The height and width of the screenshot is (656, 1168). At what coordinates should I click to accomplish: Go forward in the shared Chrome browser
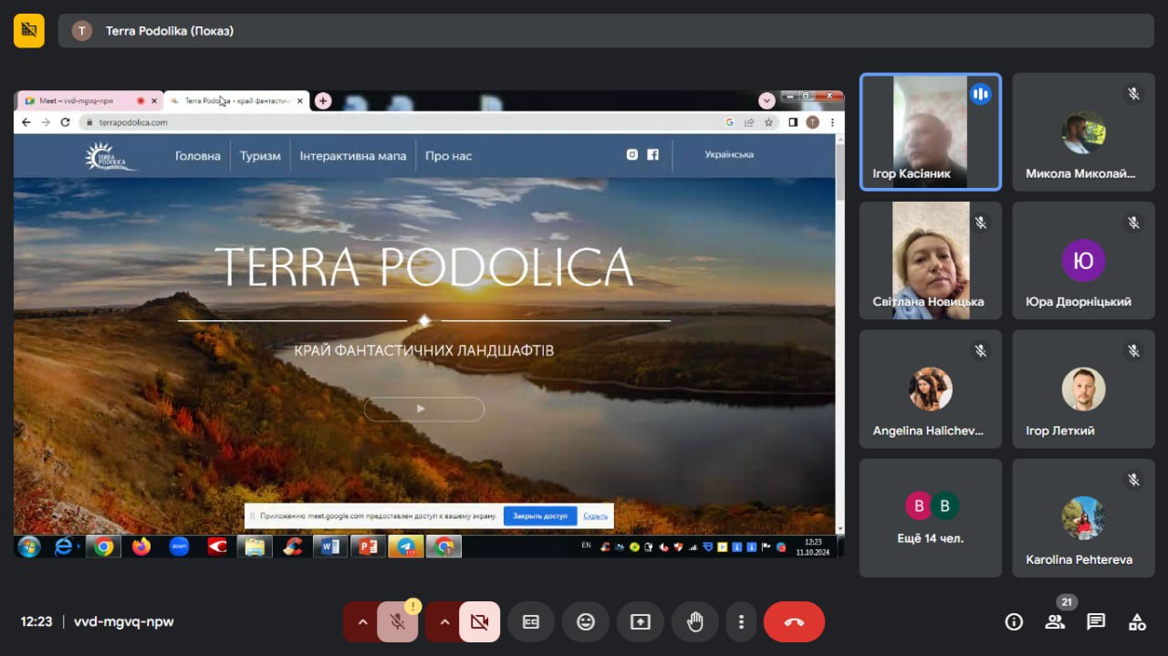pos(46,122)
